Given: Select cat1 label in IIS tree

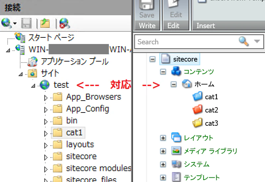Looking at the screenshot, I should point(74,132).
